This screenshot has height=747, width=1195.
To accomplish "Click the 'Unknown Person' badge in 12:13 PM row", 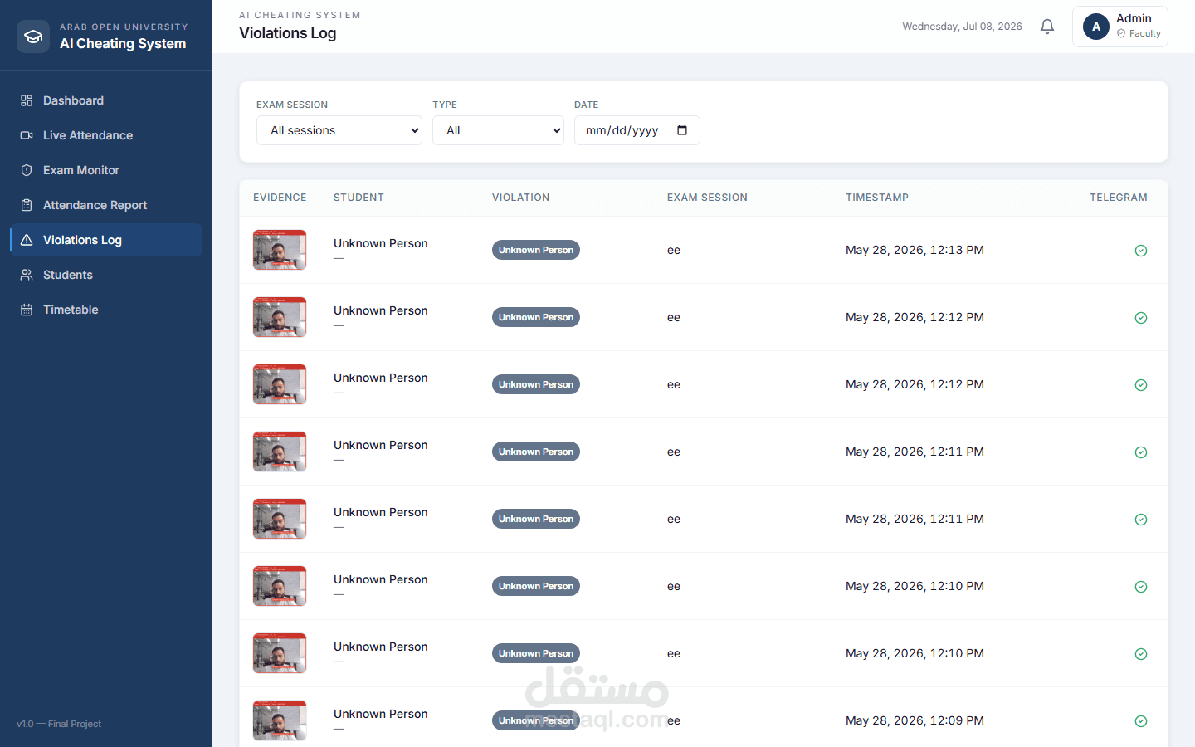I will (536, 250).
